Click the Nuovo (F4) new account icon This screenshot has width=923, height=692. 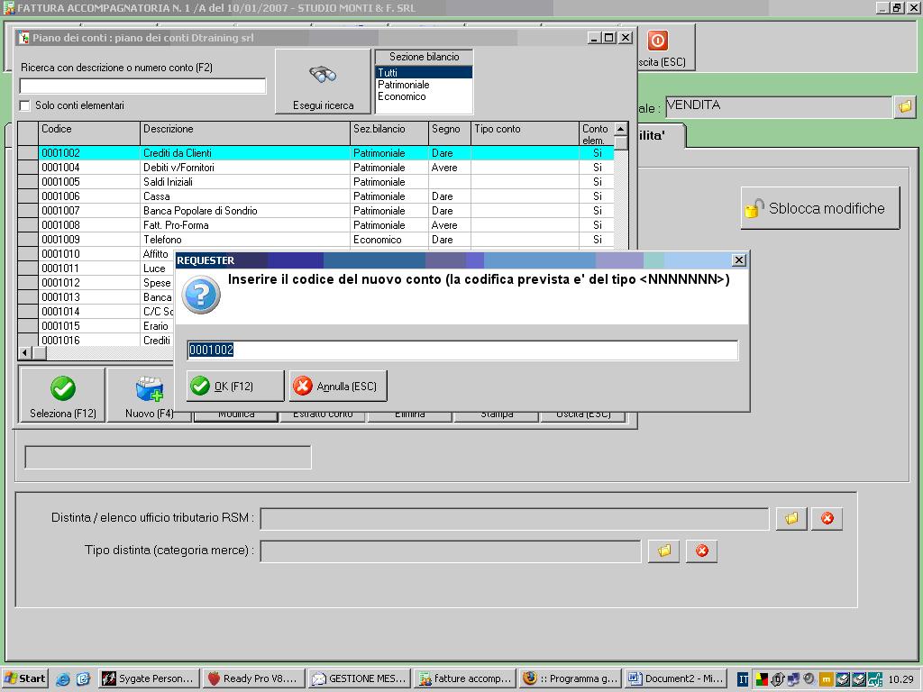(149, 389)
